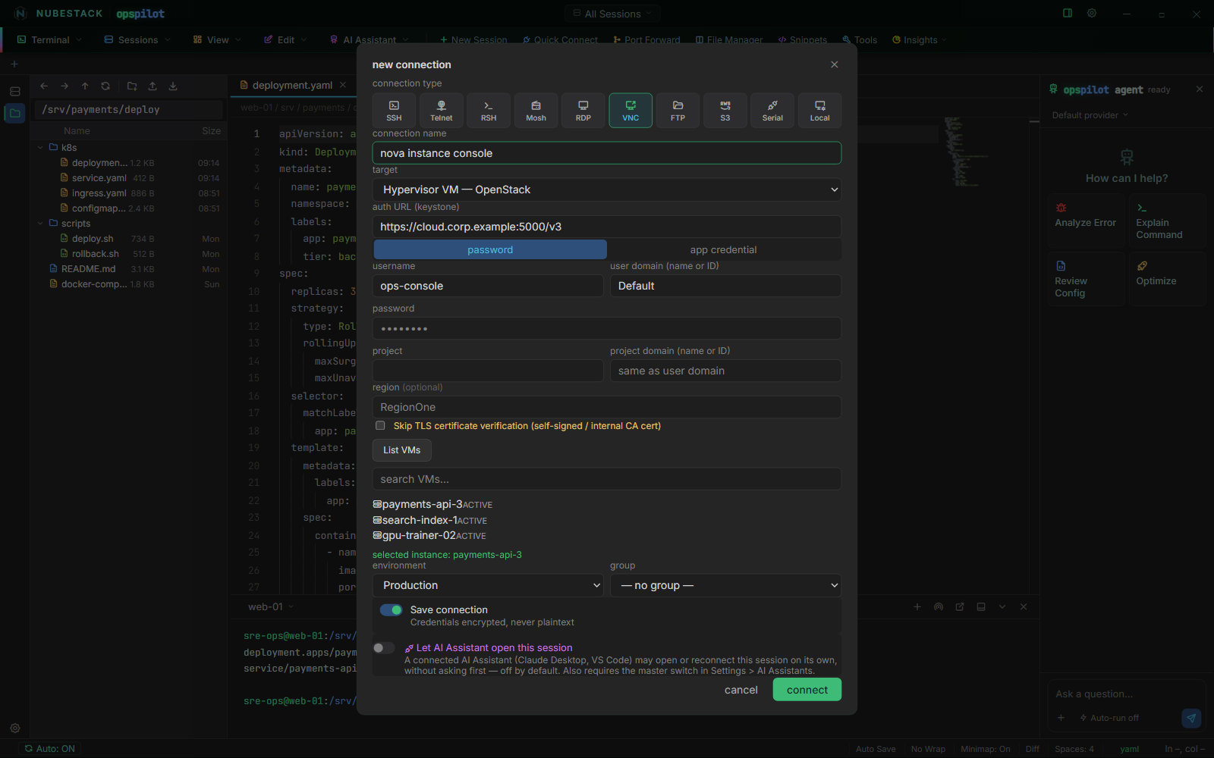1214x758 pixels.
Task: Create new folder in file browser
Action: pos(132,86)
